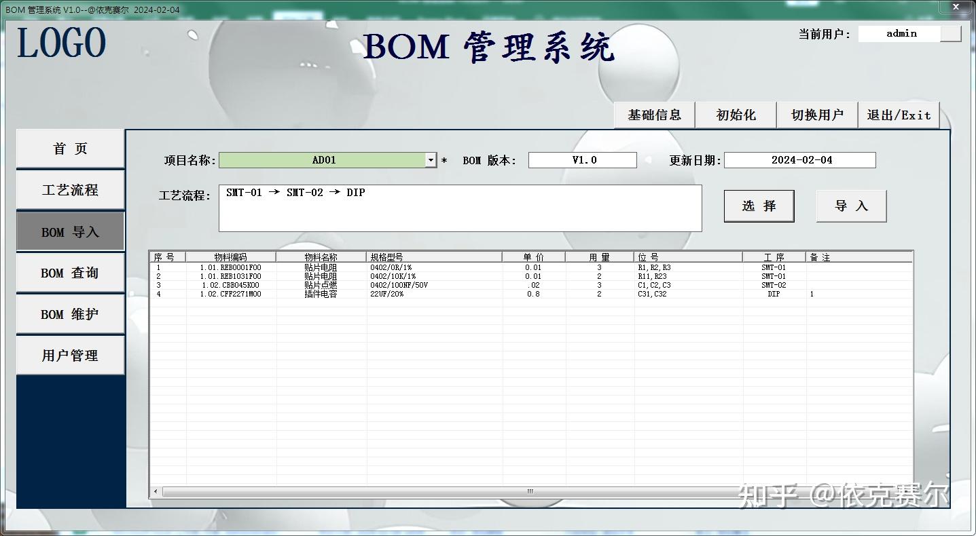Click the 切换用户 button
This screenshot has height=536, width=976.
[816, 115]
